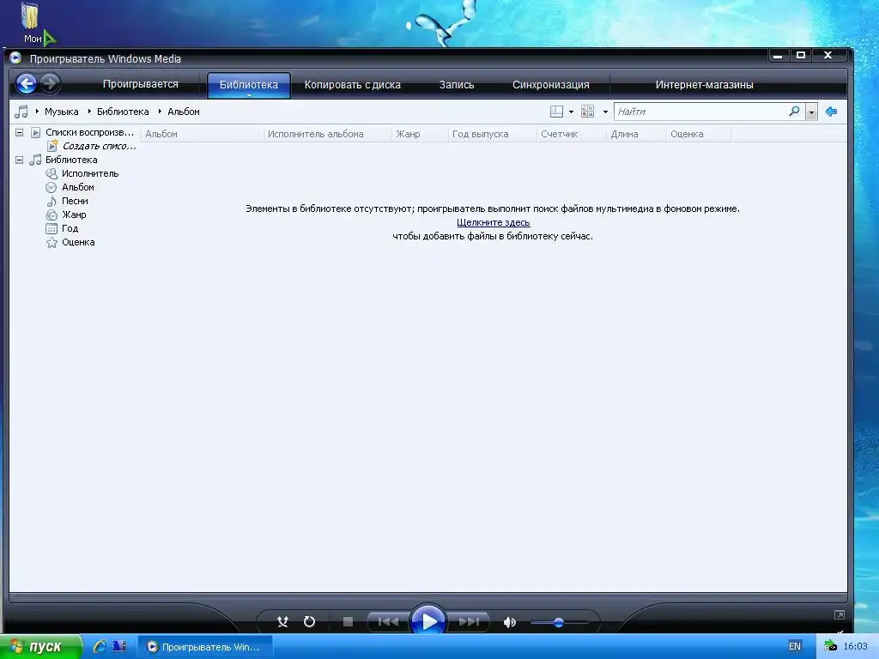The height and width of the screenshot is (659, 879).
Task: Open the Запись tab
Action: click(x=457, y=85)
